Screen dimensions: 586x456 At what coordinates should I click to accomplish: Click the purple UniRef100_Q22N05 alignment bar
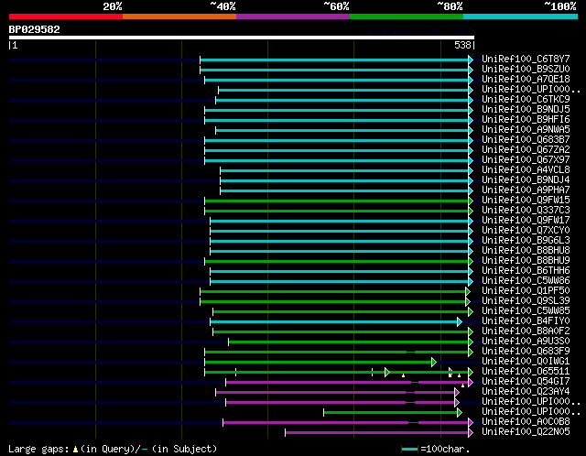[375, 432]
